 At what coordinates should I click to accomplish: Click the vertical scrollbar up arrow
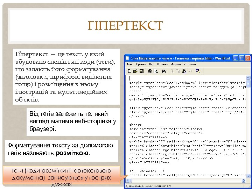pyautogui.click(x=248, y=78)
